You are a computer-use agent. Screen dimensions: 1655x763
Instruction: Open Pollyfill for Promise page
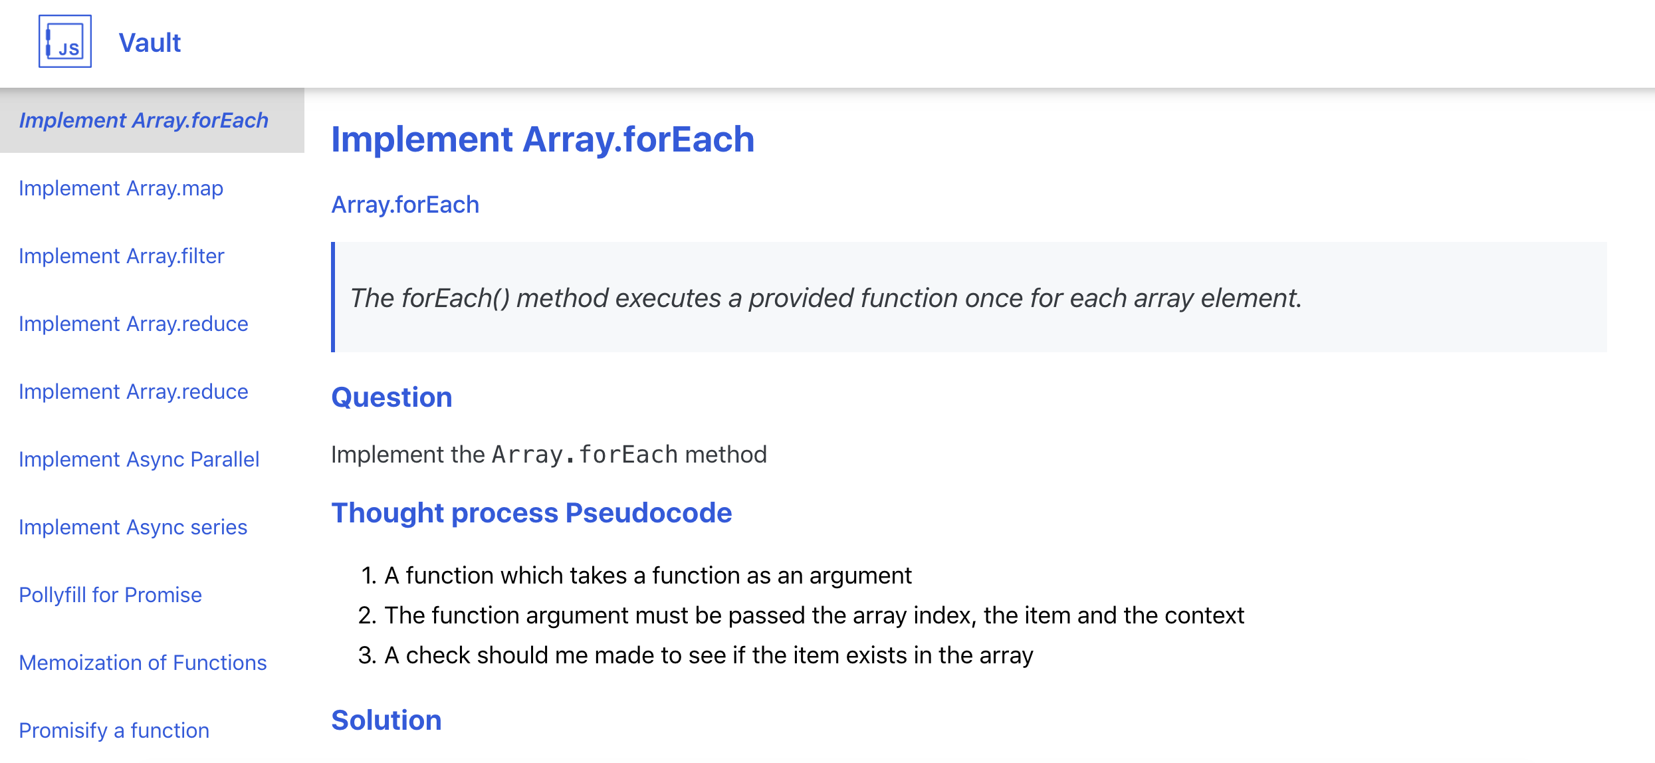[110, 595]
